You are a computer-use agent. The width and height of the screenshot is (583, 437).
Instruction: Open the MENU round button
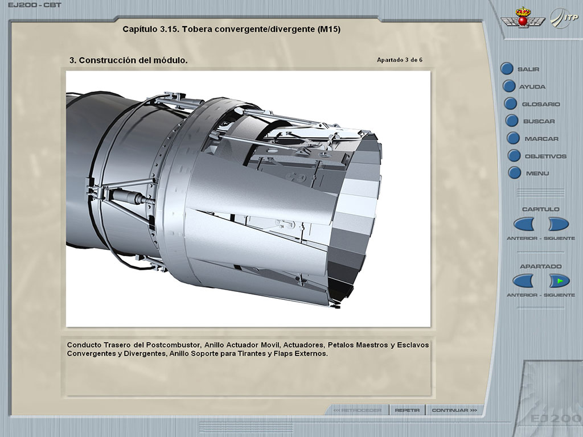(x=515, y=173)
